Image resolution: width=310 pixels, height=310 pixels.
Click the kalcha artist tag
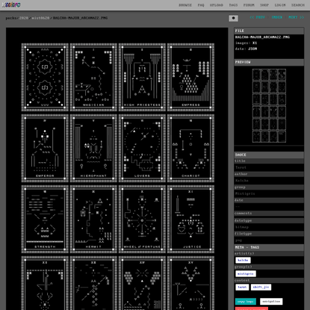click(243, 260)
